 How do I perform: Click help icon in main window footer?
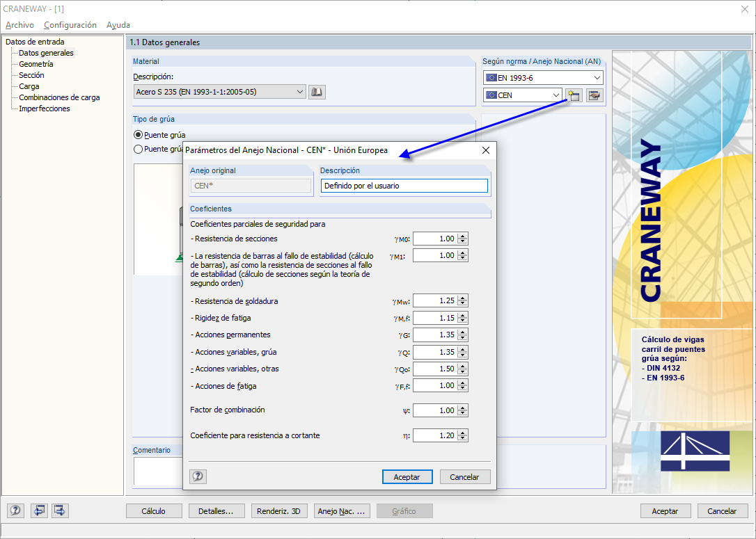[x=15, y=510]
